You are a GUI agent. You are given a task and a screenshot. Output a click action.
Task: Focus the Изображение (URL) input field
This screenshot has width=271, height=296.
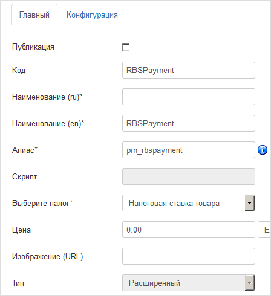189,256
